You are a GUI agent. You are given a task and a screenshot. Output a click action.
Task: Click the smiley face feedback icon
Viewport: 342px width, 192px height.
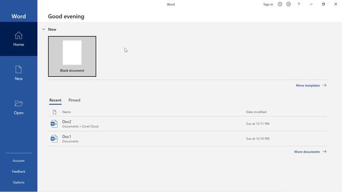280,4
